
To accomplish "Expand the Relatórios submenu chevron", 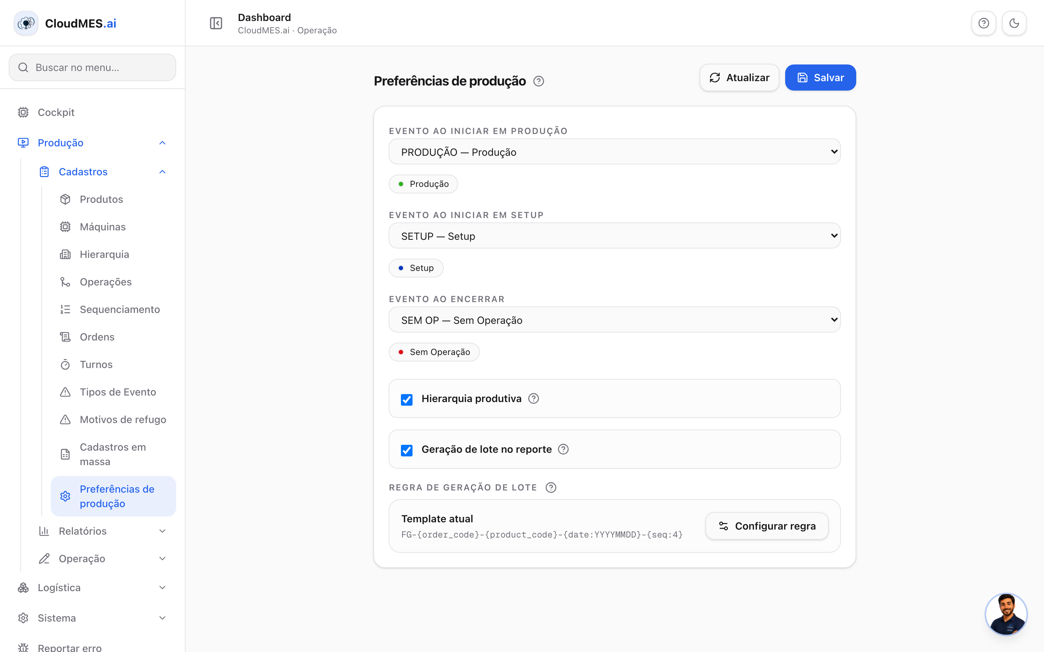I will coord(162,531).
